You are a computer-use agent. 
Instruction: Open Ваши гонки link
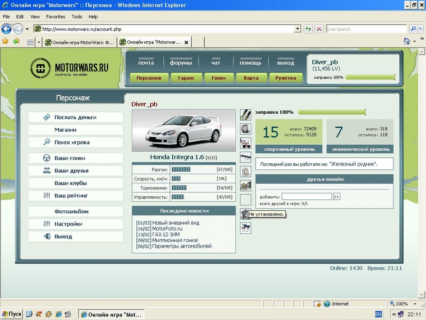click(76, 158)
